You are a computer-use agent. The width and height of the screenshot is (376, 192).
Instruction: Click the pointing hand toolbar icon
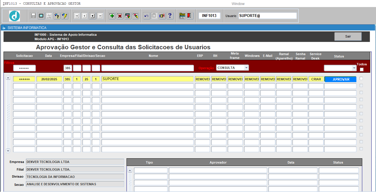click(162, 16)
